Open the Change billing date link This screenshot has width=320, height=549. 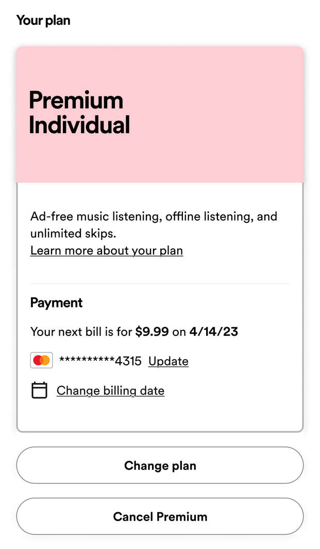(110, 390)
